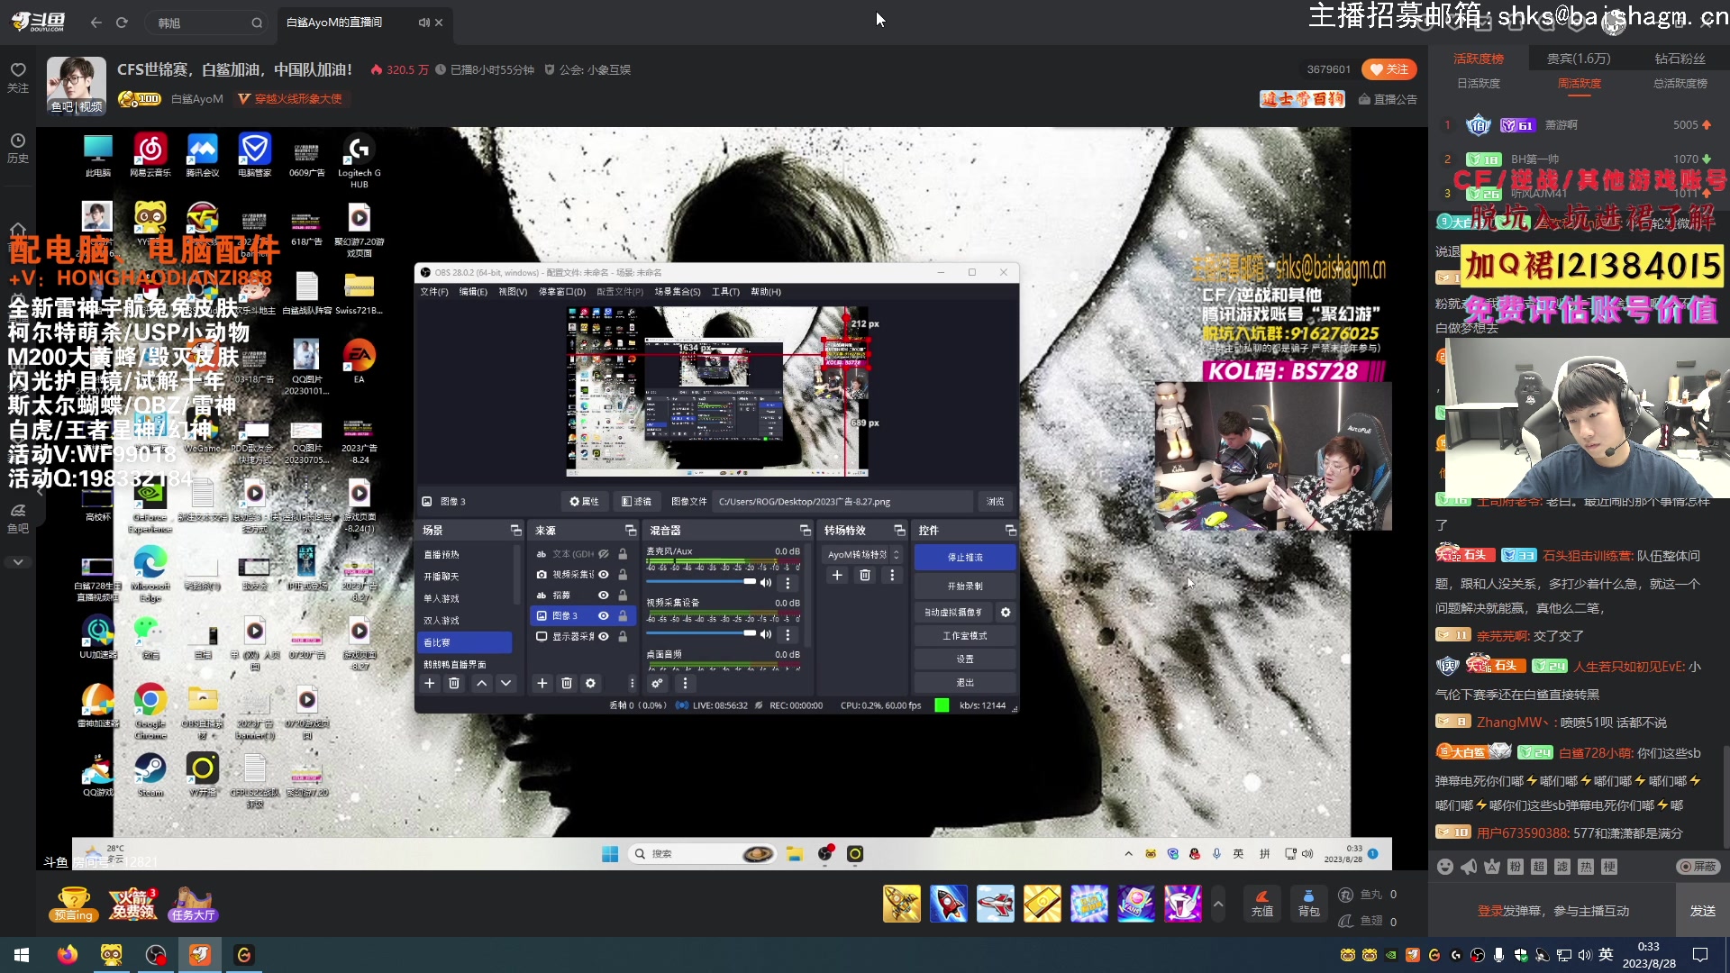Screen dimensions: 1730x973
Task: Open 麦克风/Aux three-dot menu in OBS mixer
Action: pyautogui.click(x=788, y=583)
